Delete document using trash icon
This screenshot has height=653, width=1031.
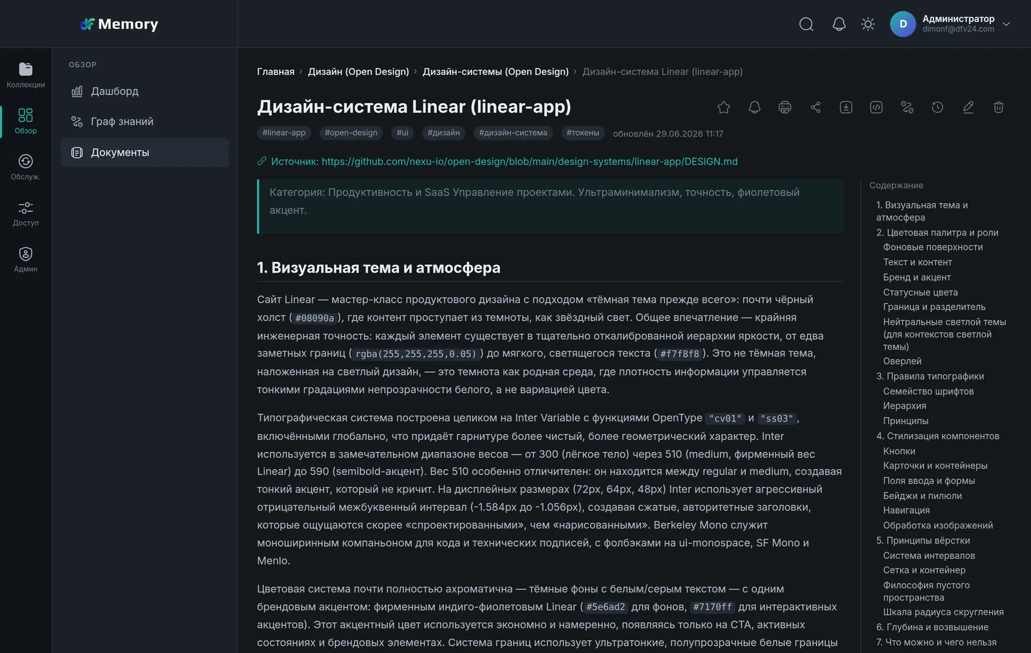[x=999, y=108]
